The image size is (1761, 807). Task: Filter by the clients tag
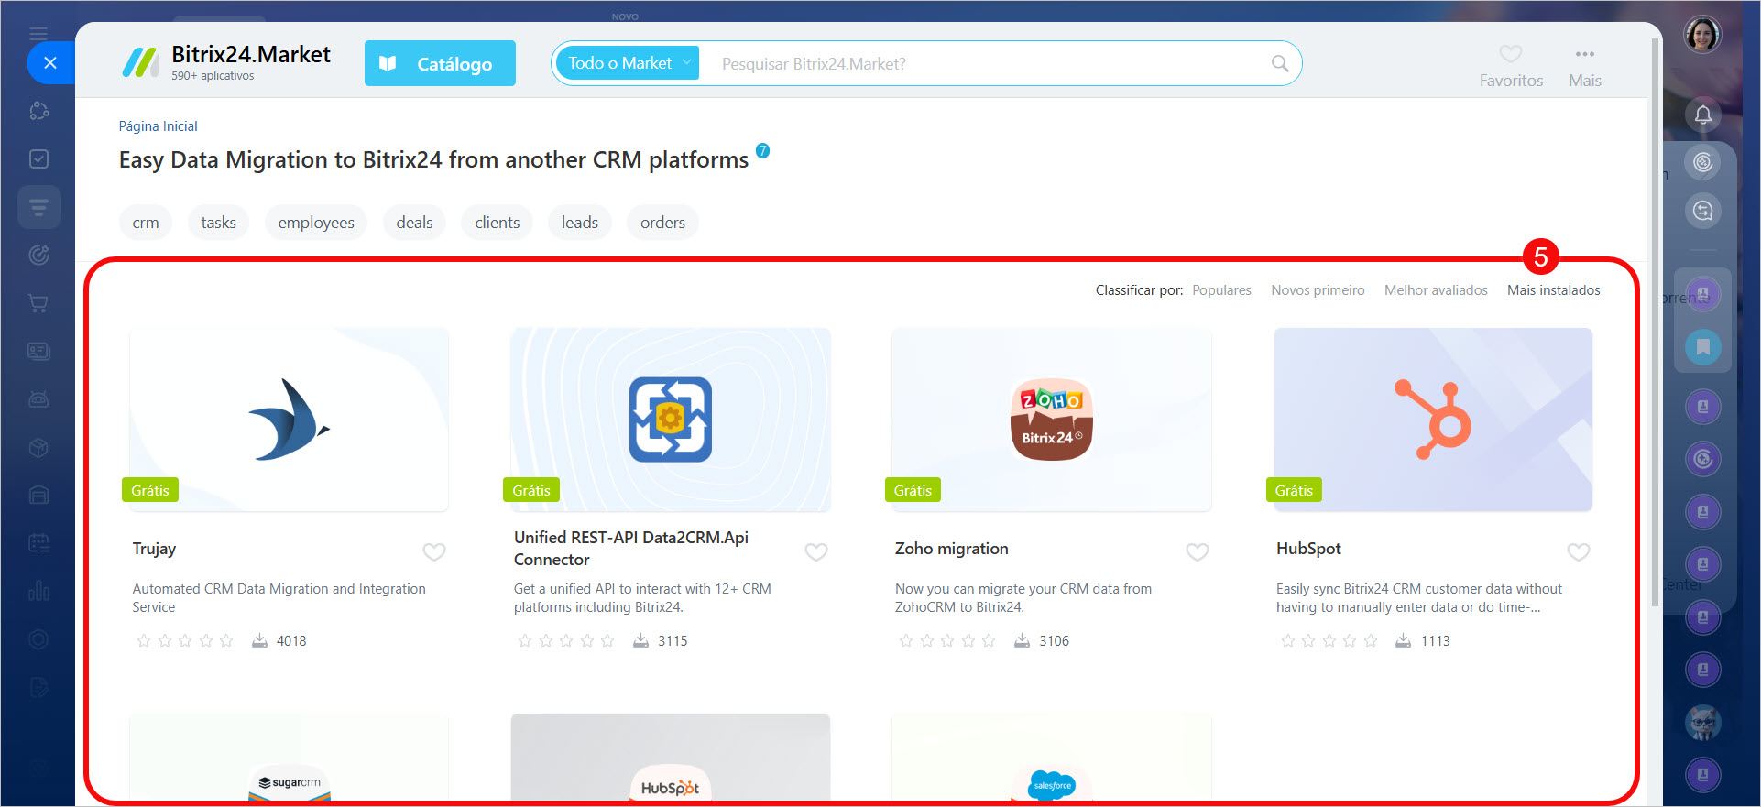pyautogui.click(x=498, y=223)
